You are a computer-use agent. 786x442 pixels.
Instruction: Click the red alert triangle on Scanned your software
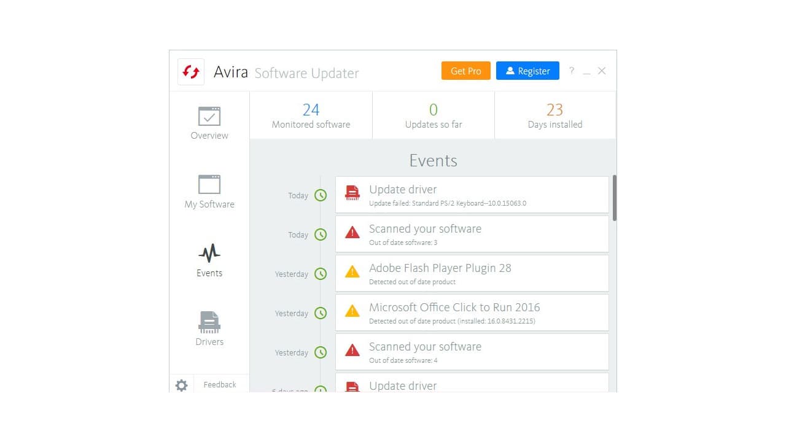[352, 232]
